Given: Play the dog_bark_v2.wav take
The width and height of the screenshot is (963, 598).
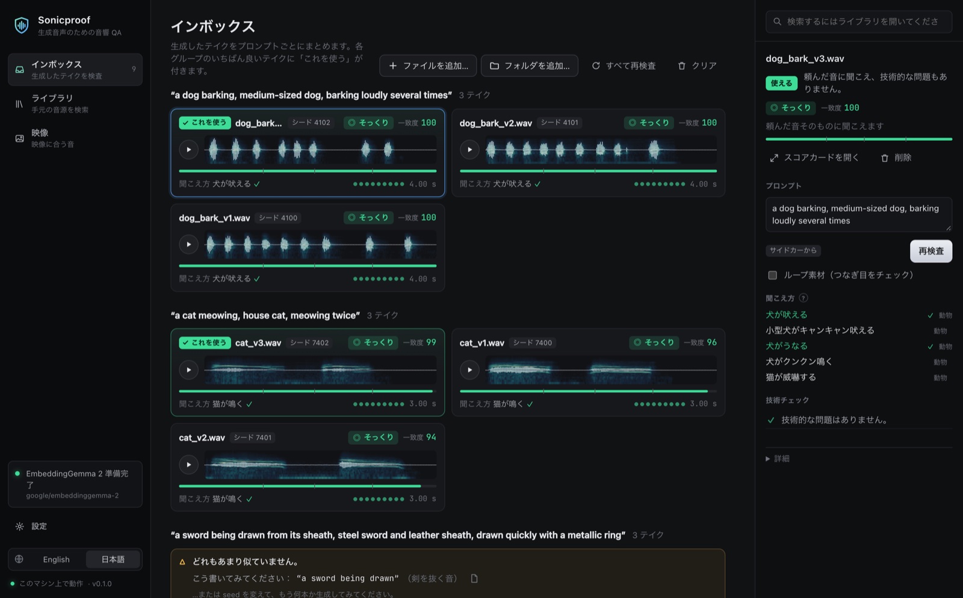Looking at the screenshot, I should (x=469, y=150).
